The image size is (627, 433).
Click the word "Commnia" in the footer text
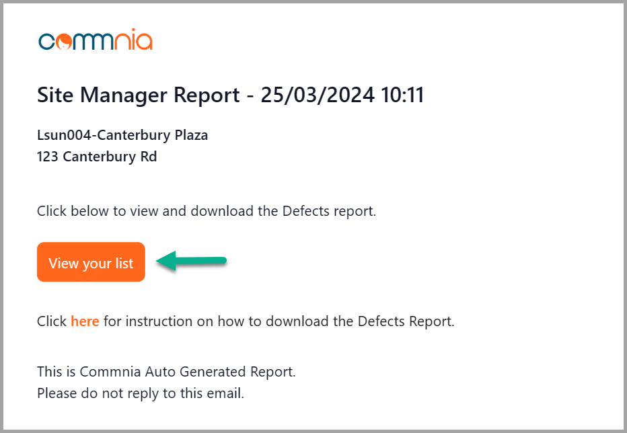click(x=105, y=371)
